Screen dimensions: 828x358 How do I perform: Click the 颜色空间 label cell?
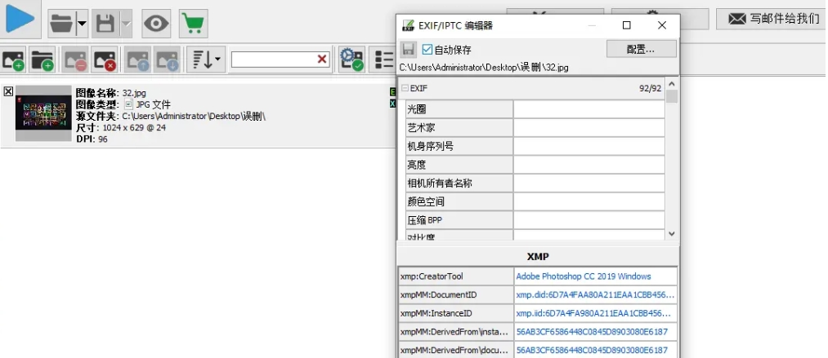(x=459, y=201)
